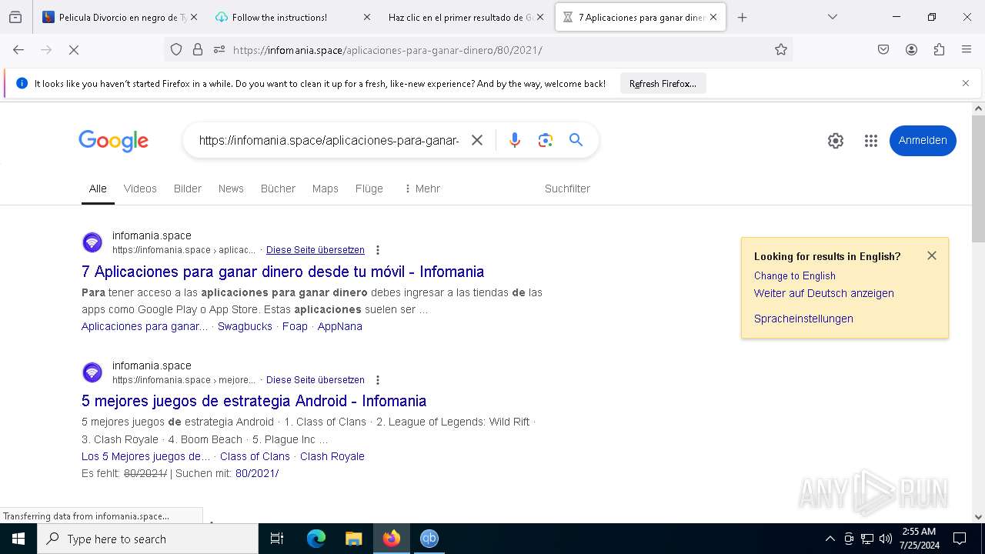The image size is (985, 554).
Task: Translate second result with Diese Seite übersetzen
Action: [x=316, y=380]
